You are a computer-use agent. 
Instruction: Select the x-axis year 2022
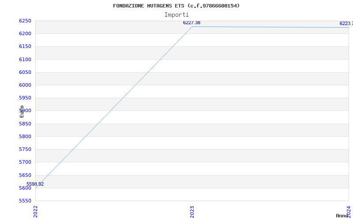click(36, 212)
